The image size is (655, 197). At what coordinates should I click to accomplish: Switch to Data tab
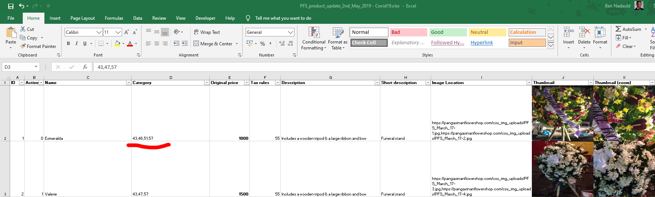click(138, 18)
